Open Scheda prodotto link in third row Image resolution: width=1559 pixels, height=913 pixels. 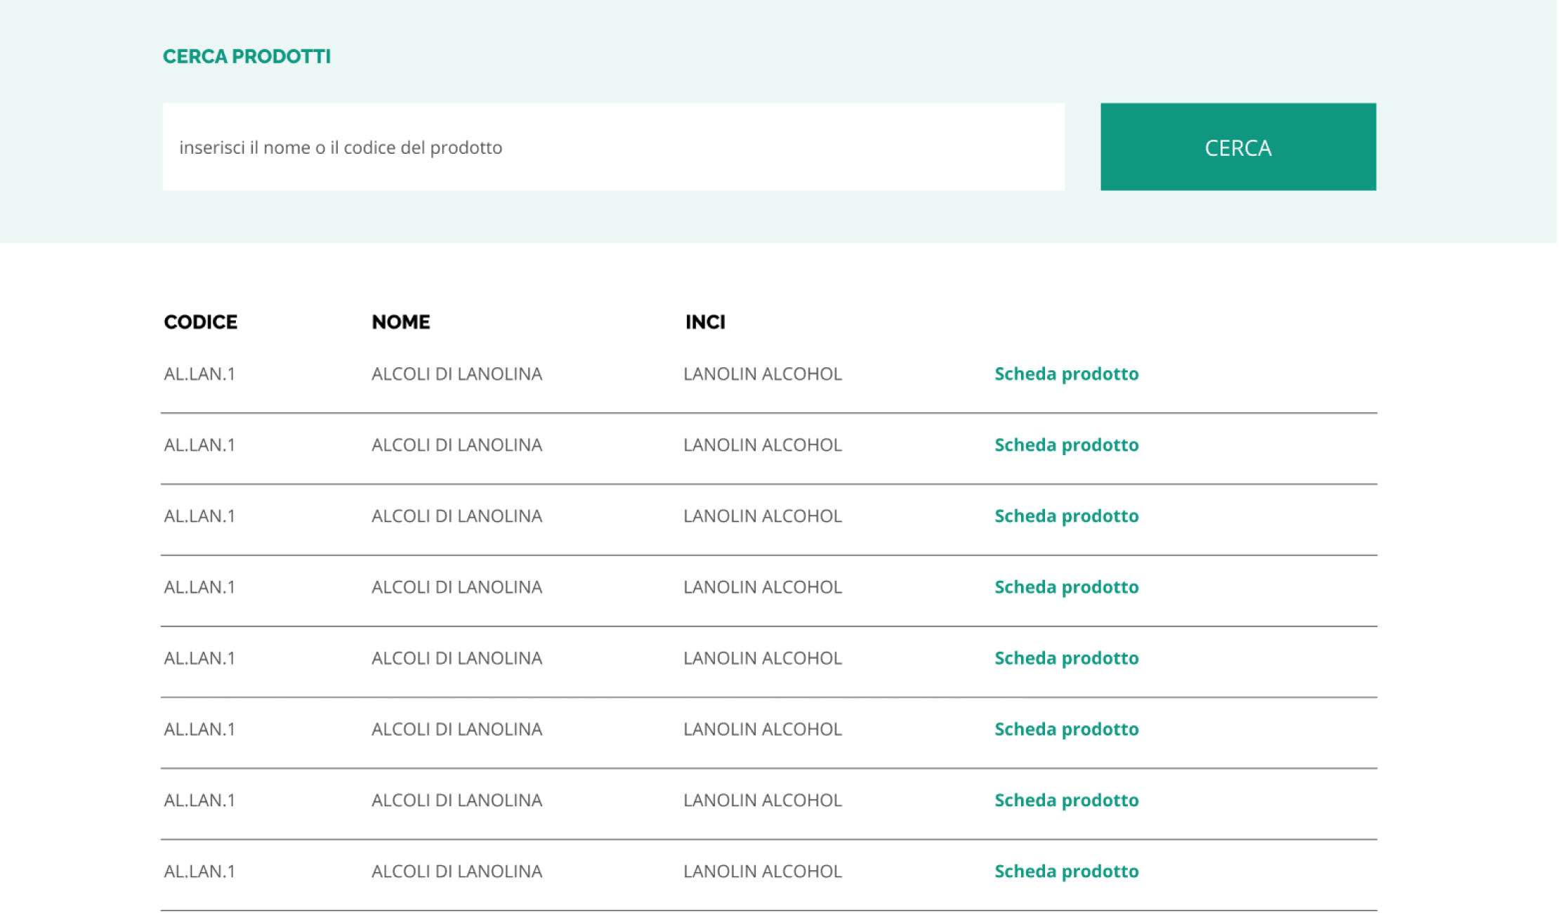point(1066,515)
